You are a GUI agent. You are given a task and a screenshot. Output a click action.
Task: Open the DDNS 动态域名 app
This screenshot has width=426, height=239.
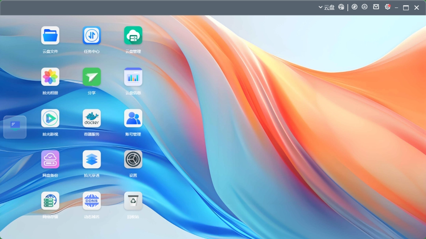click(92, 201)
